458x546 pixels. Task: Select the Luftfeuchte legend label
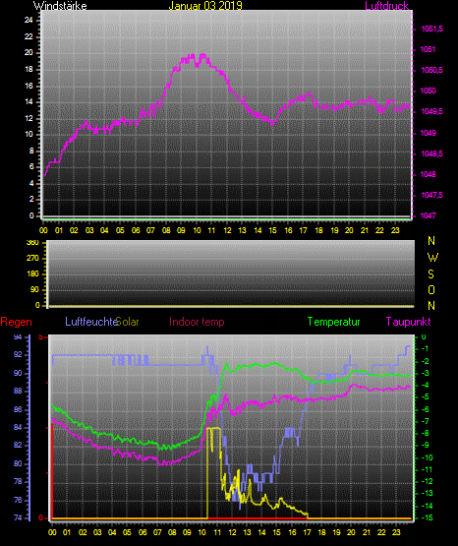[91, 322]
